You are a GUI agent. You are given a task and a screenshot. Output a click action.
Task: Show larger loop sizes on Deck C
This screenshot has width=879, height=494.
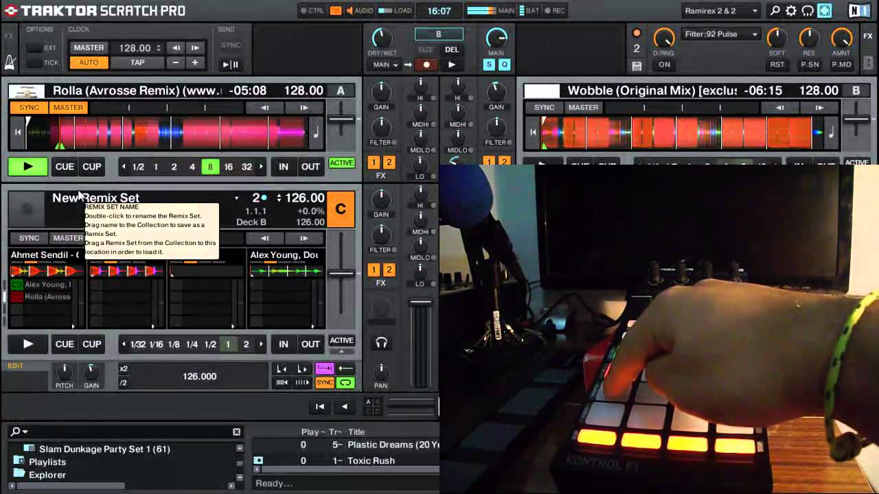pos(261,344)
